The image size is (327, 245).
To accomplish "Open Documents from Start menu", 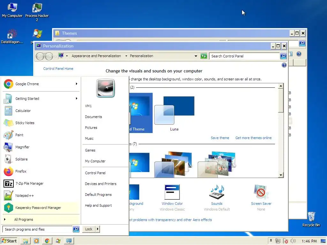I will click(x=94, y=117).
